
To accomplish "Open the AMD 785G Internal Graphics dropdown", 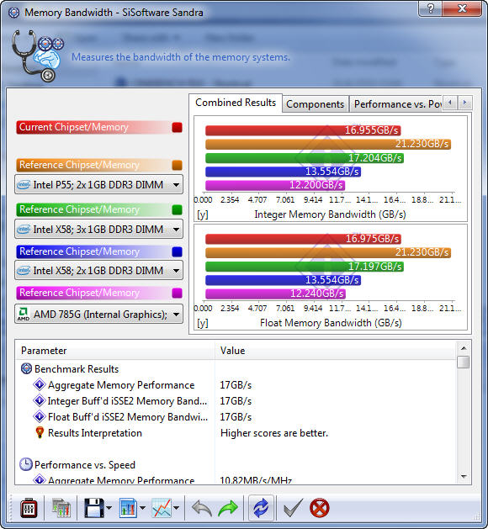I will pyautogui.click(x=98, y=314).
